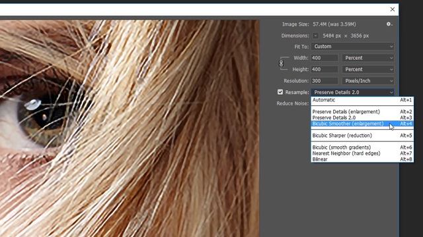Open the Width Percent units dropdown
This screenshot has width=423, height=237.
(368, 58)
